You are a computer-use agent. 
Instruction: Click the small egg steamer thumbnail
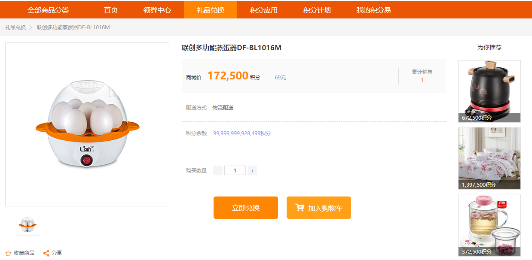pos(28,224)
